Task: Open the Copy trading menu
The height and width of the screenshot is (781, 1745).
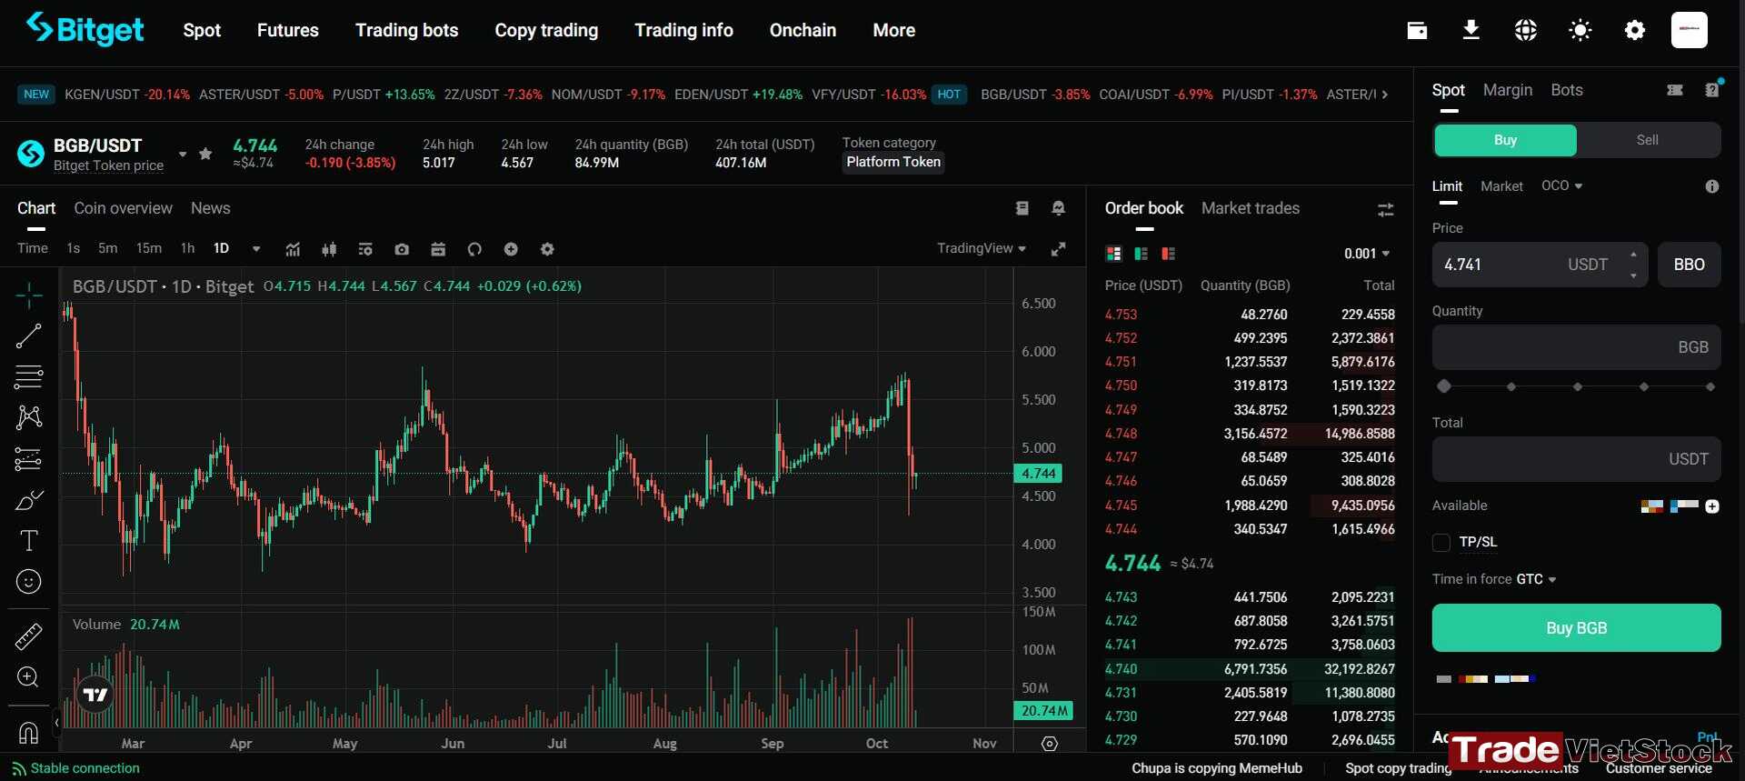Action: pos(546,30)
